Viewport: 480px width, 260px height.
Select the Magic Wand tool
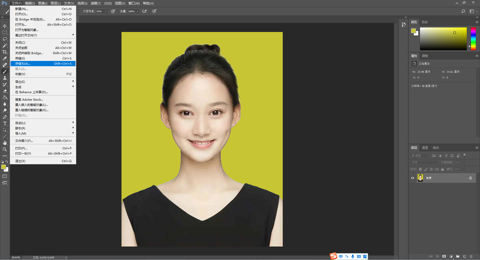5,45
